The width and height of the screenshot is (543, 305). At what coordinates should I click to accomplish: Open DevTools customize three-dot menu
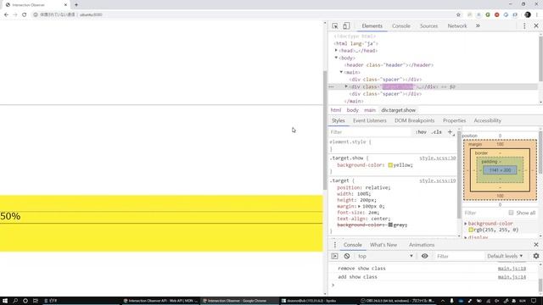524,26
